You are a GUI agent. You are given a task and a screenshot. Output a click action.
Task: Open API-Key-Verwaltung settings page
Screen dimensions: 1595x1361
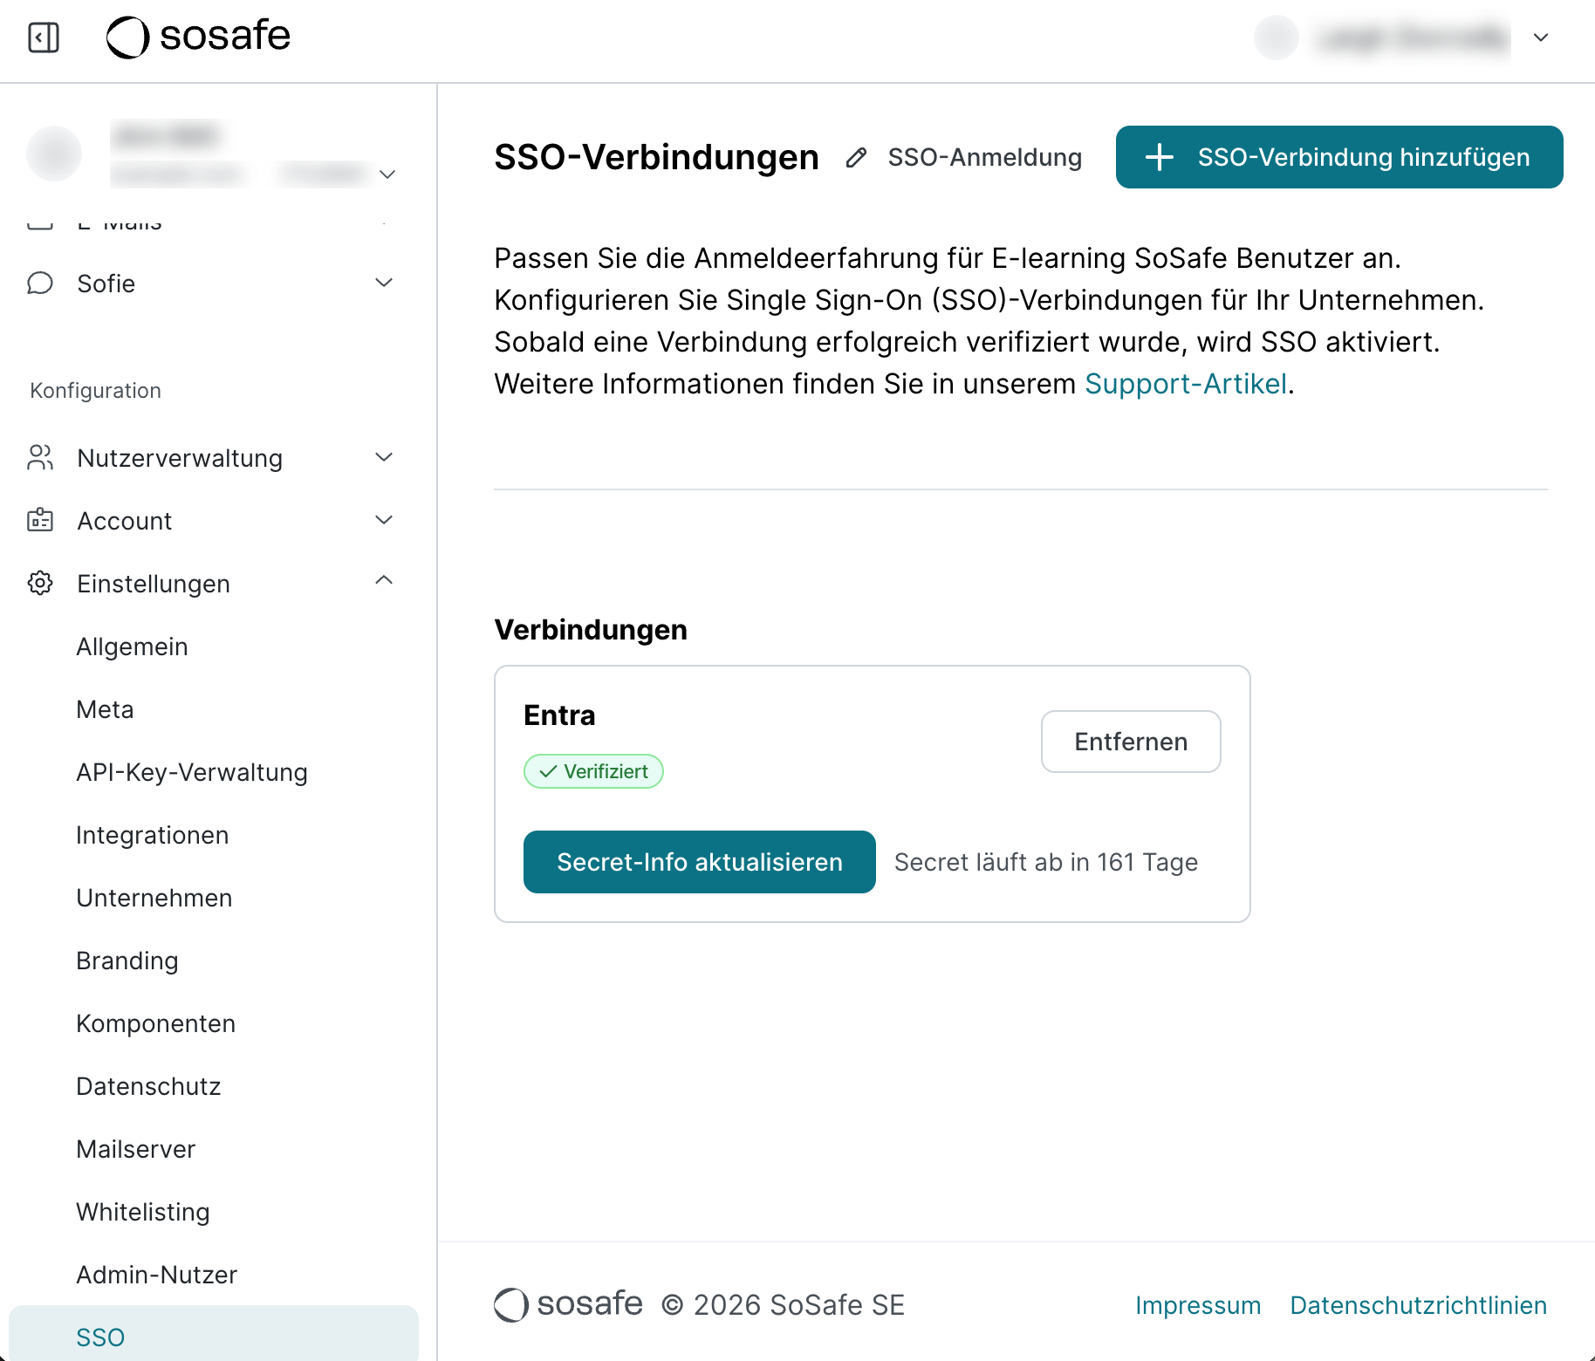click(x=192, y=772)
